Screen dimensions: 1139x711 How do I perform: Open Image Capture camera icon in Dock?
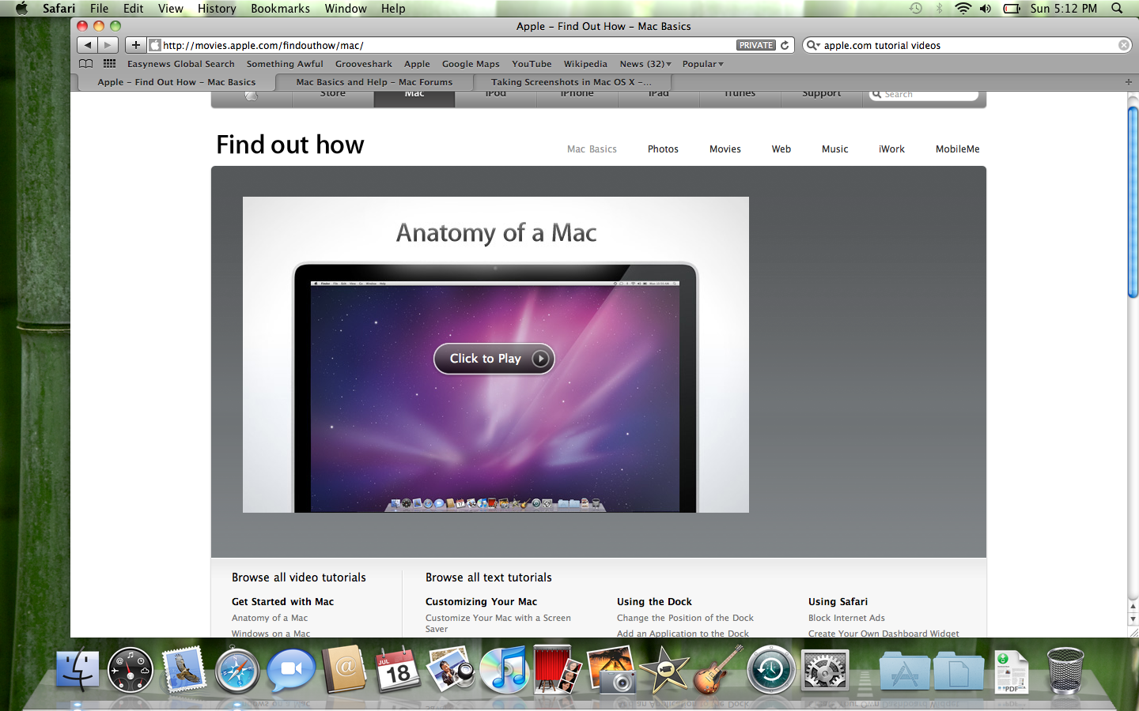[x=611, y=670]
